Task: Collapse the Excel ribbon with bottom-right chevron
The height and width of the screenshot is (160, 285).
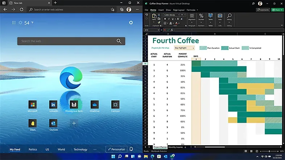Action: tap(282, 25)
